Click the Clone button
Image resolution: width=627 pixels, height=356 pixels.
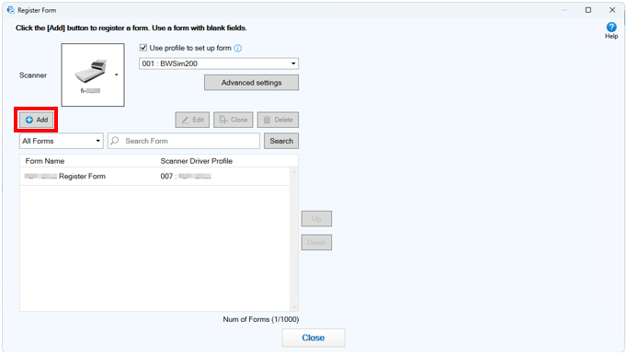234,120
